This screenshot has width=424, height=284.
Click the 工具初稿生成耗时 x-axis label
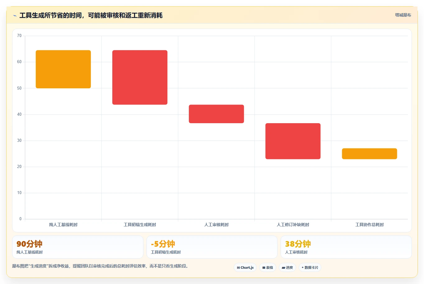[140, 225]
